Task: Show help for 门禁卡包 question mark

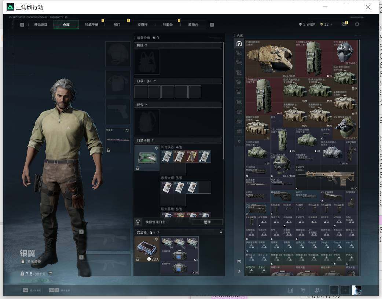Action: click(x=153, y=140)
